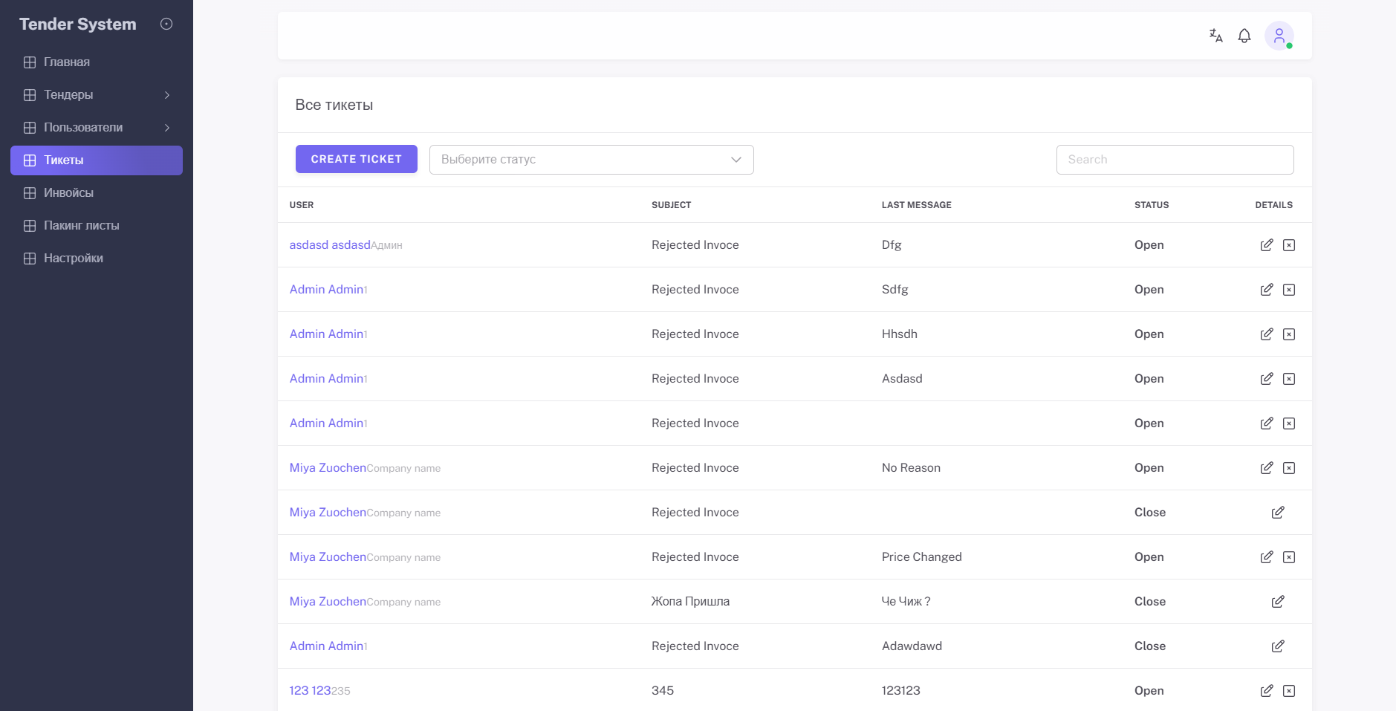Close the Asdasd message ticket
The height and width of the screenshot is (711, 1396).
[x=1289, y=379]
